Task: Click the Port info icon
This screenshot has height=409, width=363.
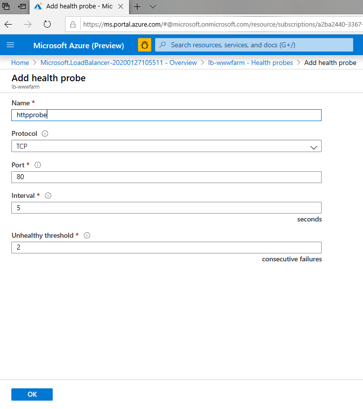Action: tap(38, 165)
